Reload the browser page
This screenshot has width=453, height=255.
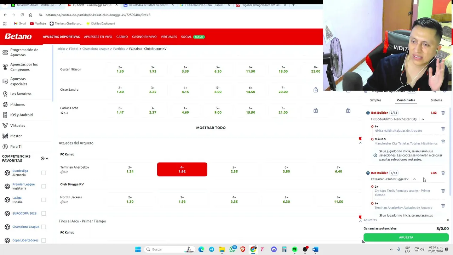tap(22, 15)
